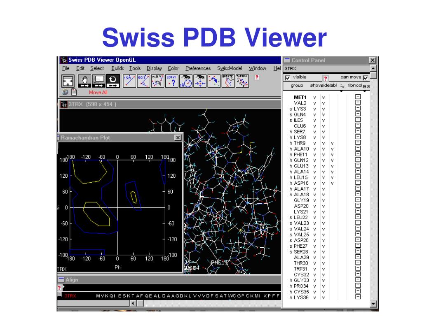Click the ribn column header
422x316 pixels.
tap(352, 86)
